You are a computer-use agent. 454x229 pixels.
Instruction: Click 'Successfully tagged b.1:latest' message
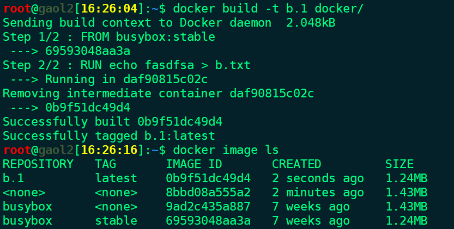109,136
